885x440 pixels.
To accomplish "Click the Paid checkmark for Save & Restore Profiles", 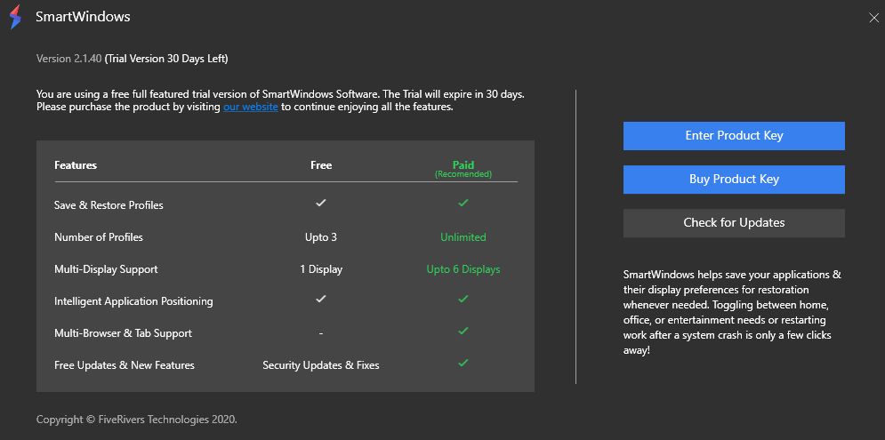I will tap(463, 203).
